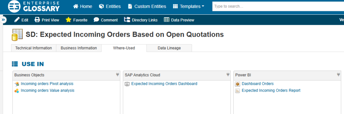Click the SAP Analytics Cloud panel header
The width and height of the screenshot is (344, 114).
[177, 75]
